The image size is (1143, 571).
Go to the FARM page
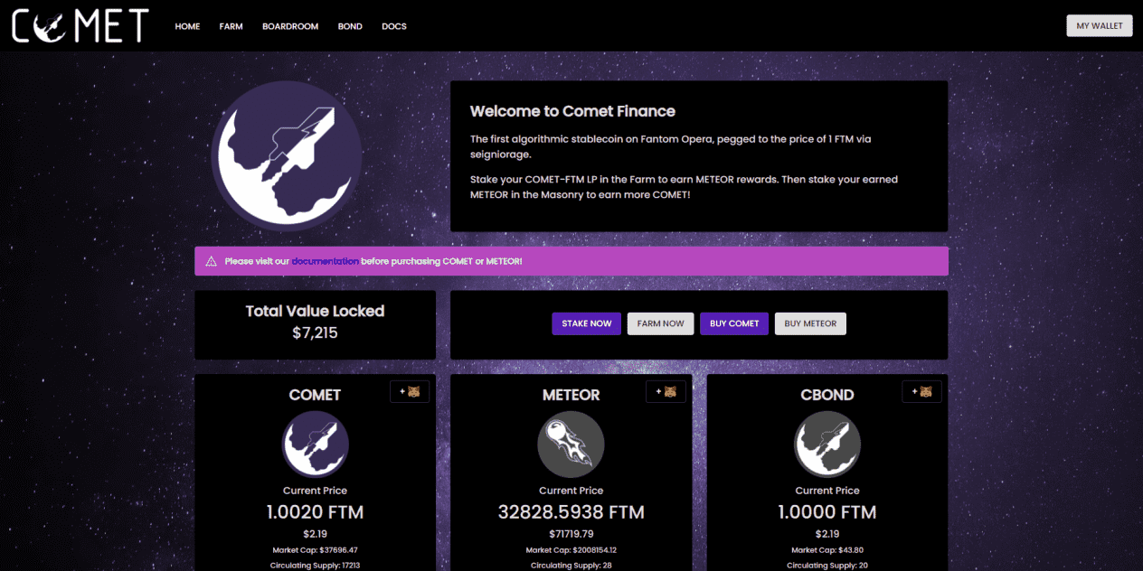pyautogui.click(x=231, y=26)
